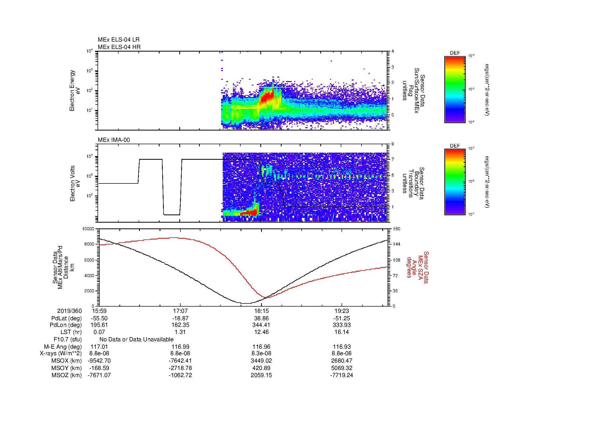Click PdLon value 195.61
This screenshot has height=435, width=615.
tap(99, 325)
